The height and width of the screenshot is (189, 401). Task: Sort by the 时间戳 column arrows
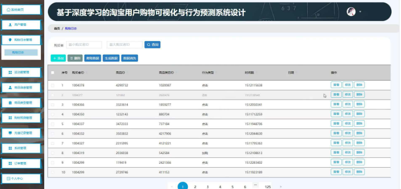[x=257, y=73]
